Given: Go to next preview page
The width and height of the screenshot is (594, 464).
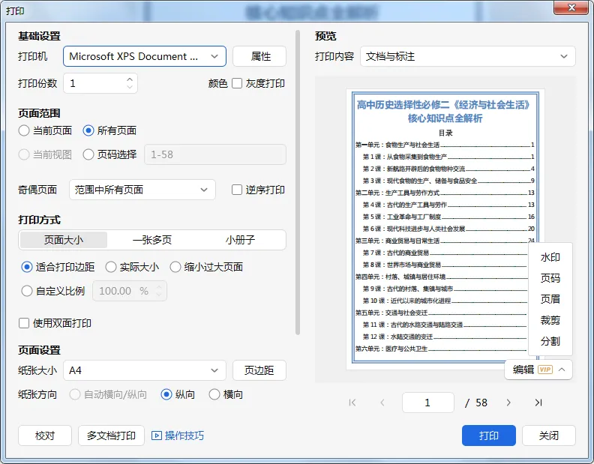Looking at the screenshot, I should click(508, 403).
